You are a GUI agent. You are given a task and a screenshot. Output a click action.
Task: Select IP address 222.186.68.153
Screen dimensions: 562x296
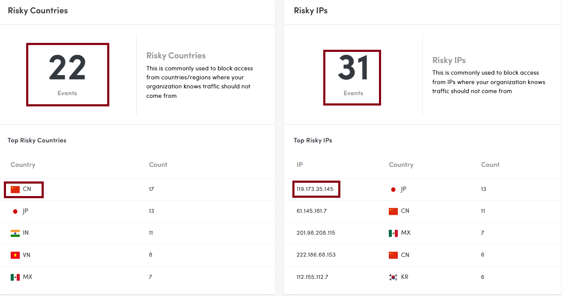(x=316, y=255)
